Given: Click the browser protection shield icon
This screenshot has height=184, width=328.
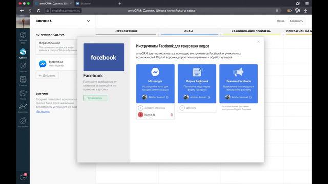Looking at the screenshot, I should click(x=297, y=10).
